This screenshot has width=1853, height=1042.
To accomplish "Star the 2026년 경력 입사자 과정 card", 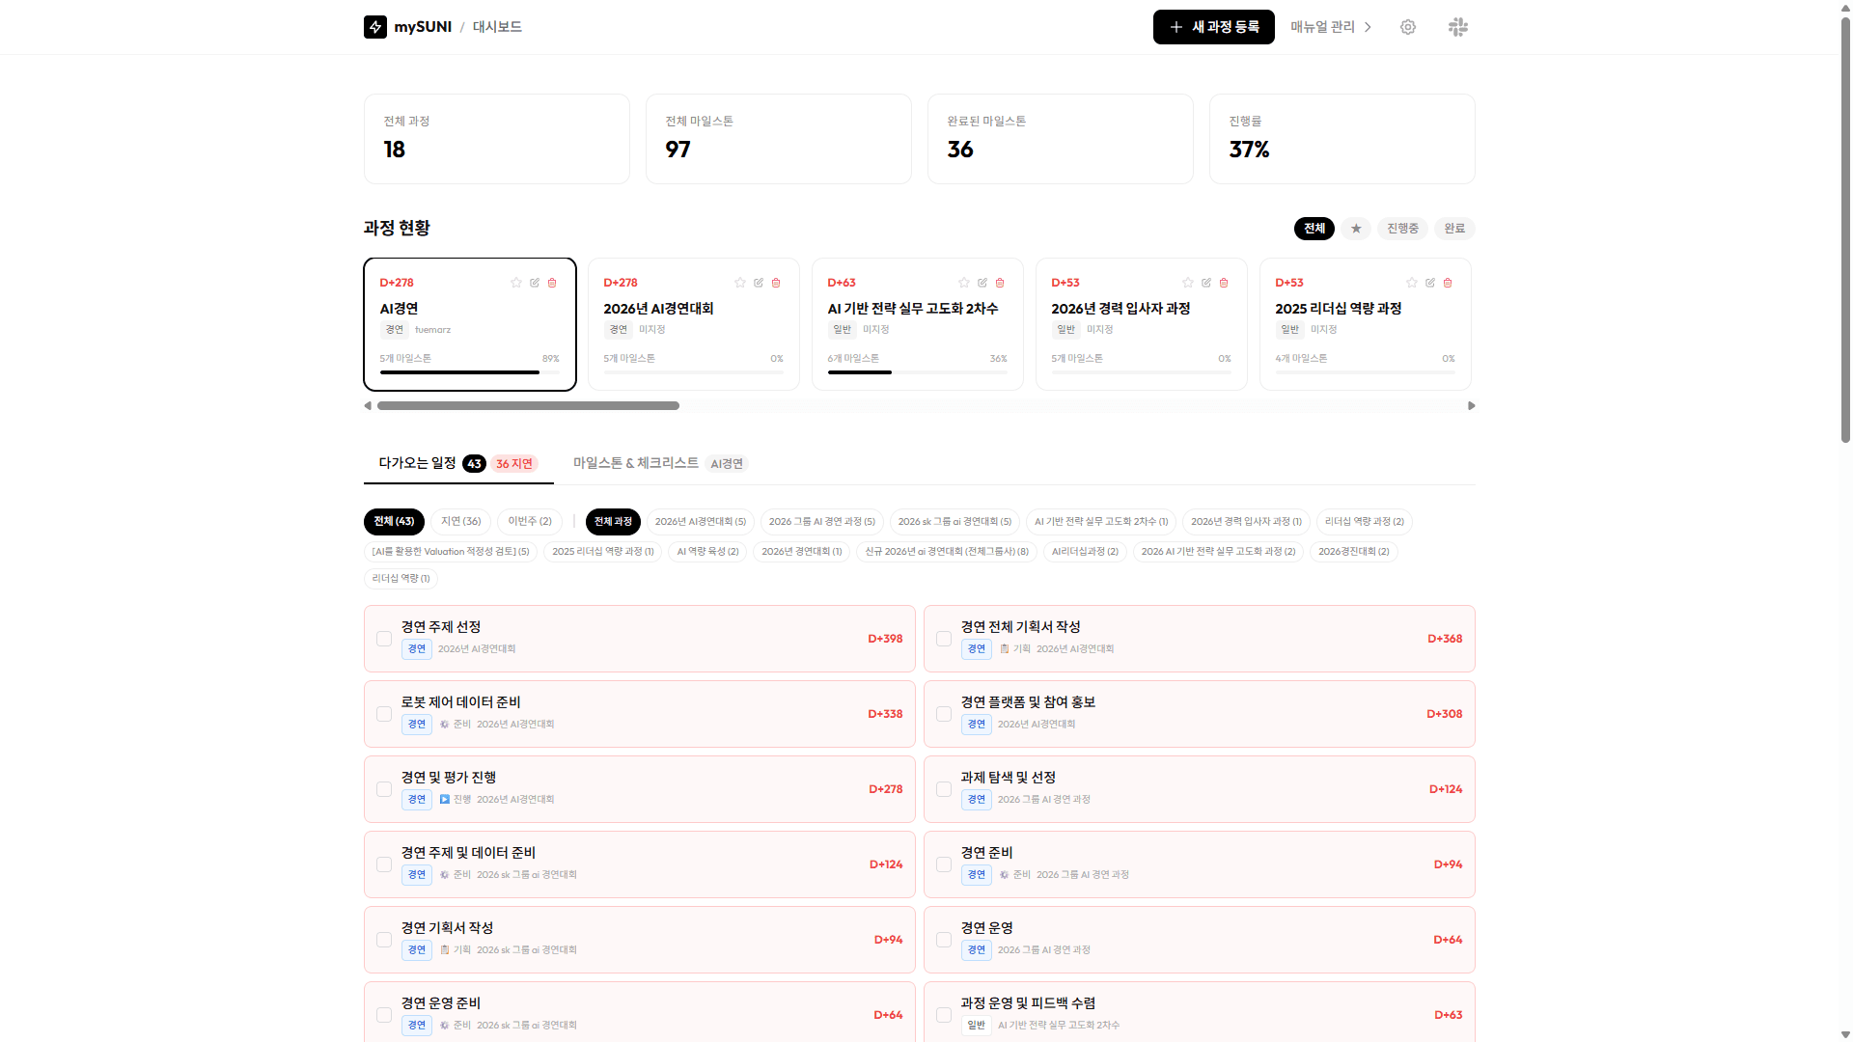I will coord(1188,283).
